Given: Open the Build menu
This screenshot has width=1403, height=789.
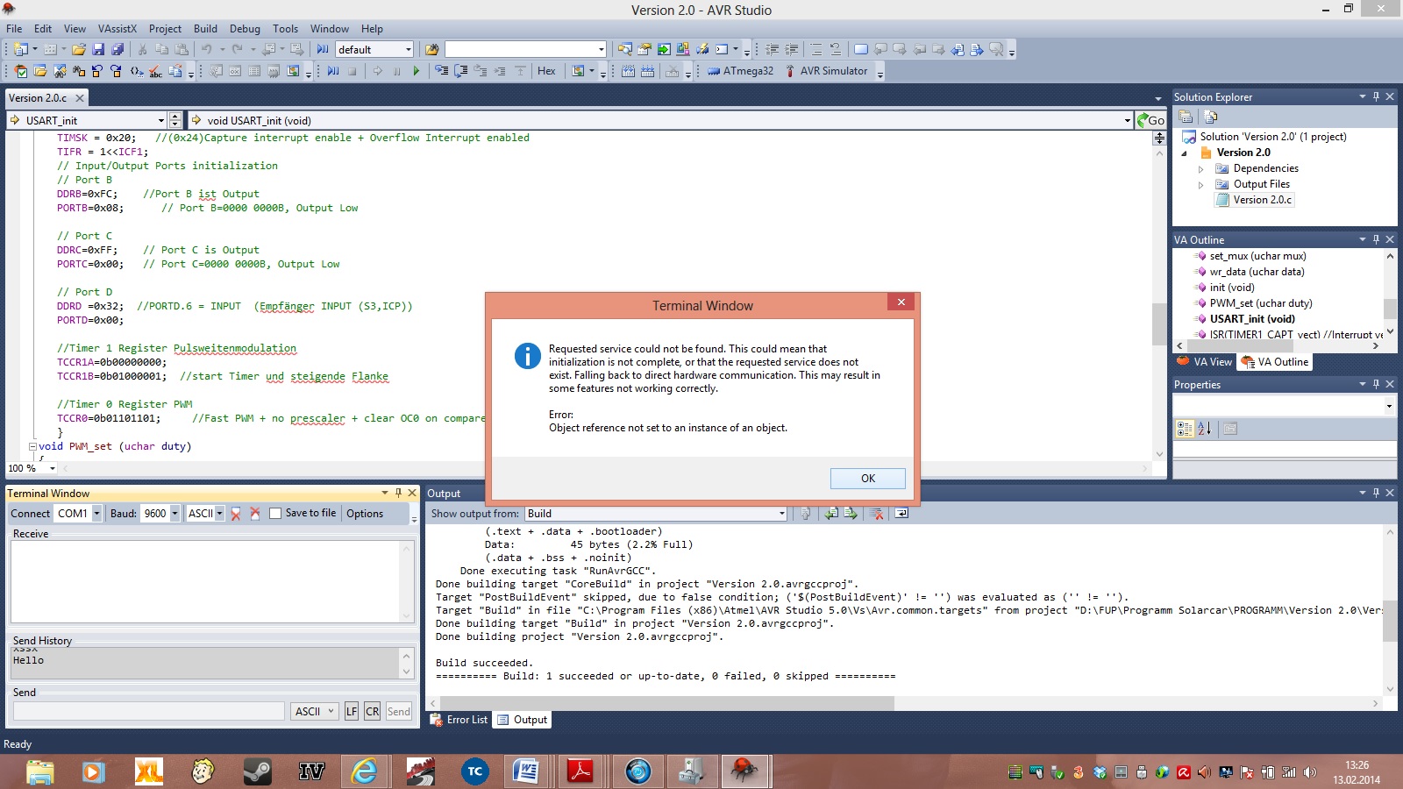Looking at the screenshot, I should click(205, 28).
